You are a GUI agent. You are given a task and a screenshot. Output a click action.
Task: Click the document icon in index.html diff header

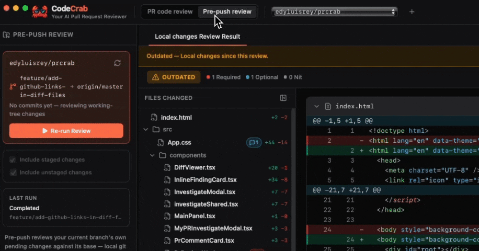coord(328,106)
